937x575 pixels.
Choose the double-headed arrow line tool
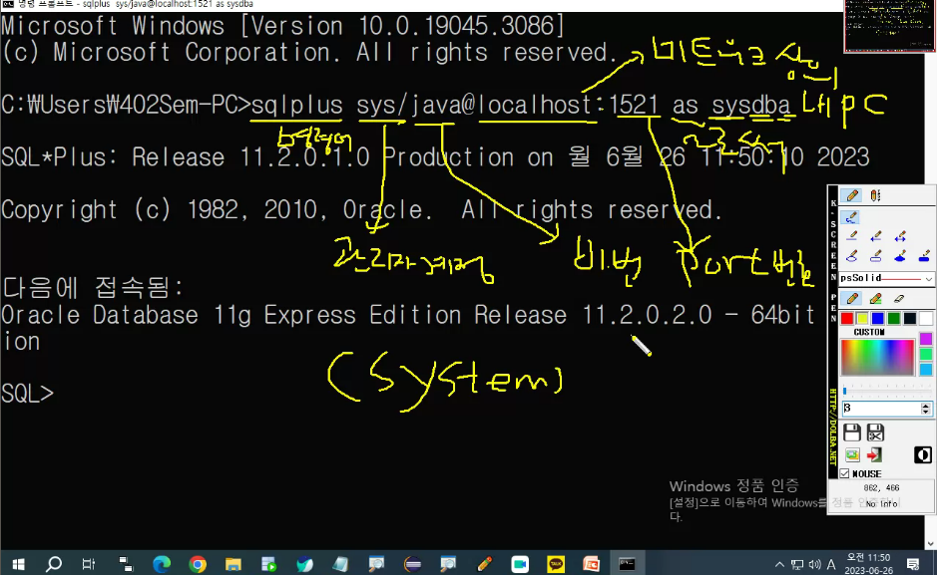pyautogui.click(x=900, y=237)
